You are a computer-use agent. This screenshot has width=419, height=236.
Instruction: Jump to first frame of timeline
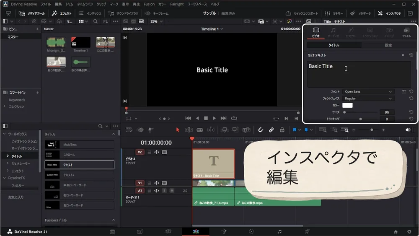click(x=188, y=118)
